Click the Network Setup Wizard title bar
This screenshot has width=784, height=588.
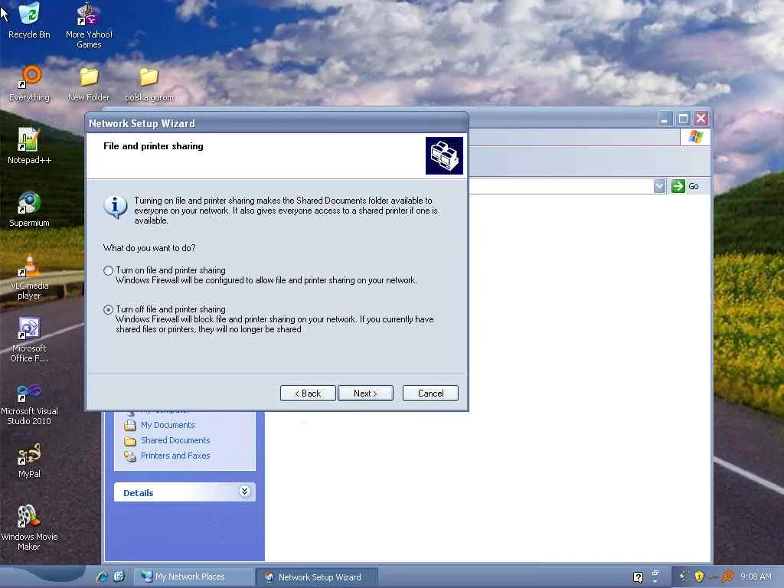click(276, 123)
